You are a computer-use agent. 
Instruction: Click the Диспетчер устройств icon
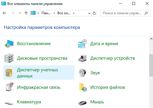(82, 58)
